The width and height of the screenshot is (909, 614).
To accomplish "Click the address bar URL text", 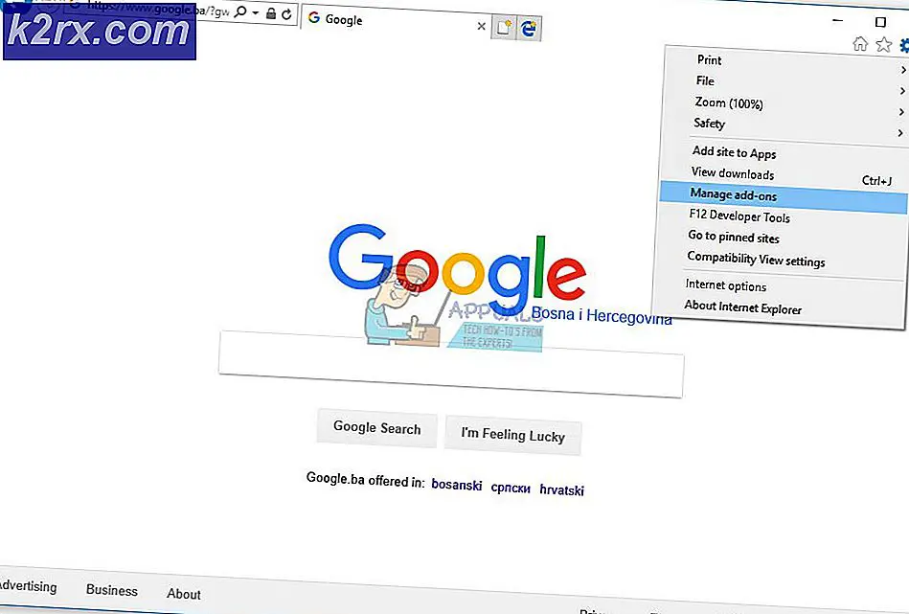I will (x=156, y=10).
